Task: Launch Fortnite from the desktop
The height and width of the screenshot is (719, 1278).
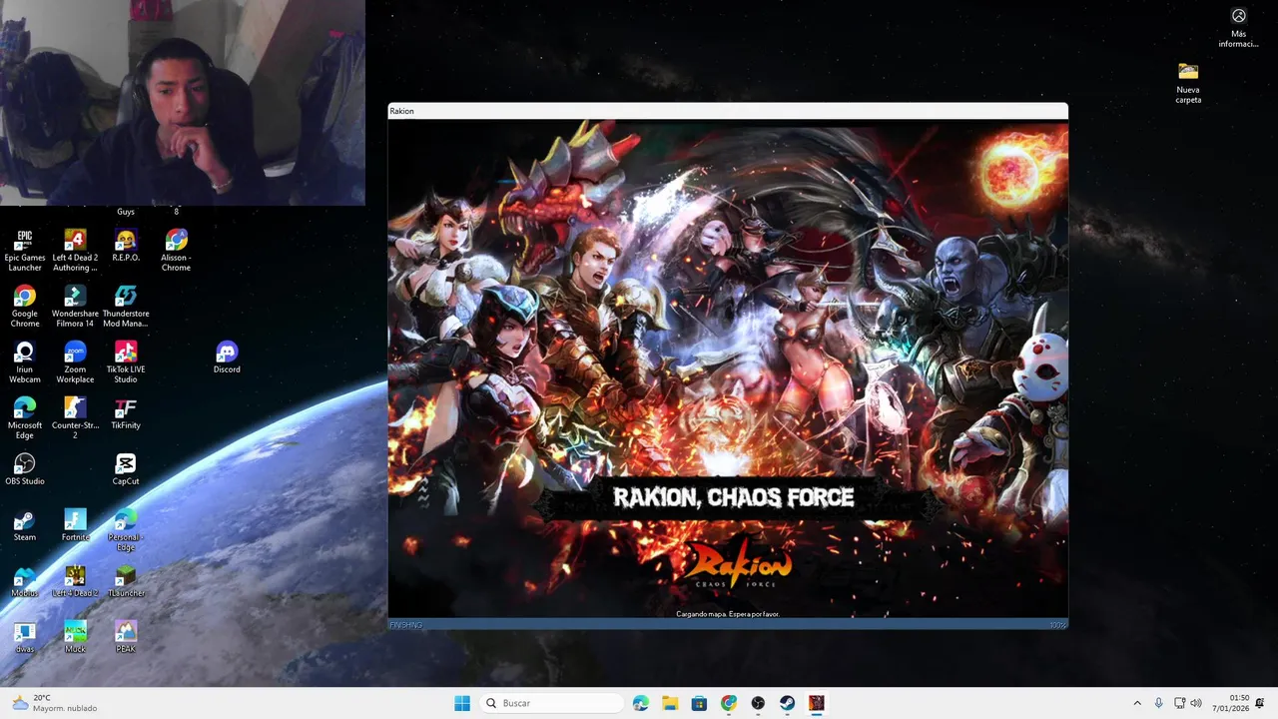Action: coord(75,525)
